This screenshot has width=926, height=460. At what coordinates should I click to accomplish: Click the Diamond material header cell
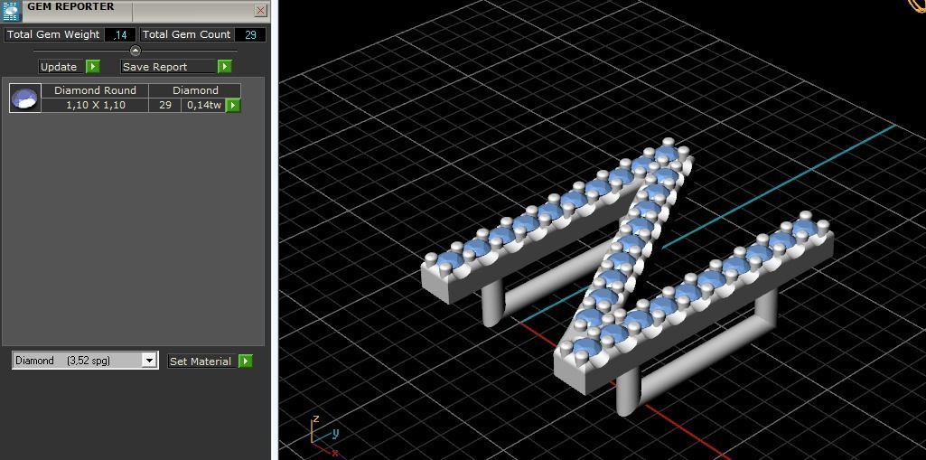195,90
